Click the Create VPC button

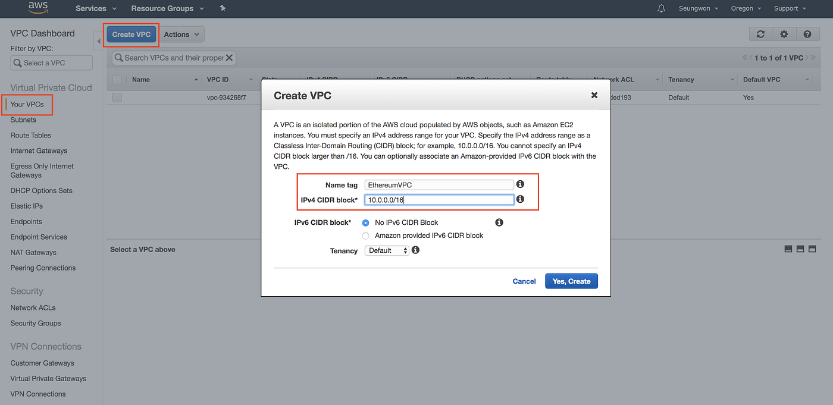131,34
